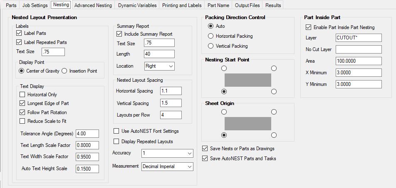Choose Horizontal Packing direction
The height and width of the screenshot is (188, 396).
pos(211,36)
